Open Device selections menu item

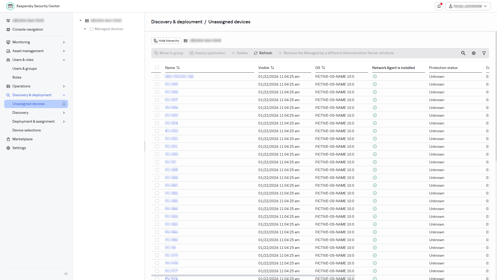click(27, 130)
